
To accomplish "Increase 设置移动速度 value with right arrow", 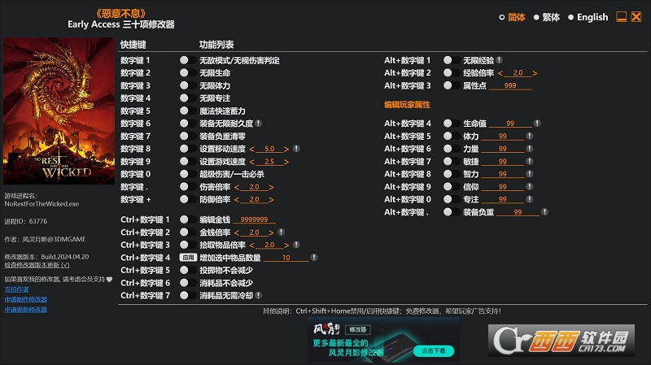I will click(x=286, y=149).
